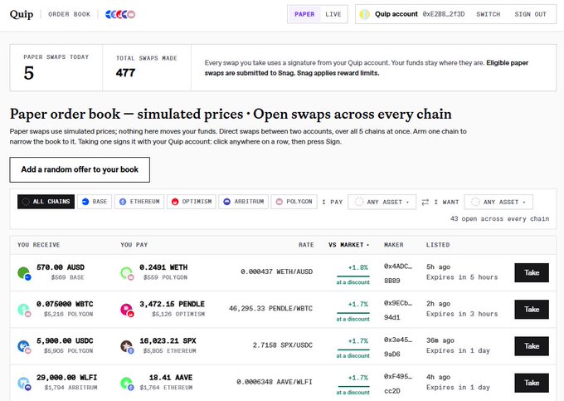Click the 477 total swaps made value

coord(125,73)
